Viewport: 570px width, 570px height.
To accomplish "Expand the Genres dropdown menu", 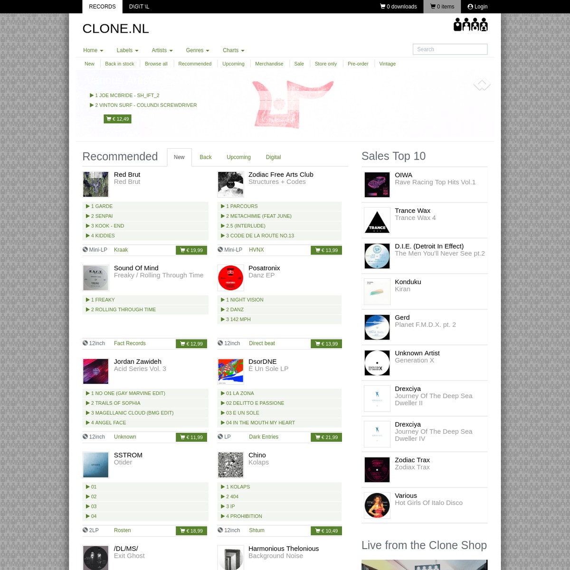I will tap(198, 50).
